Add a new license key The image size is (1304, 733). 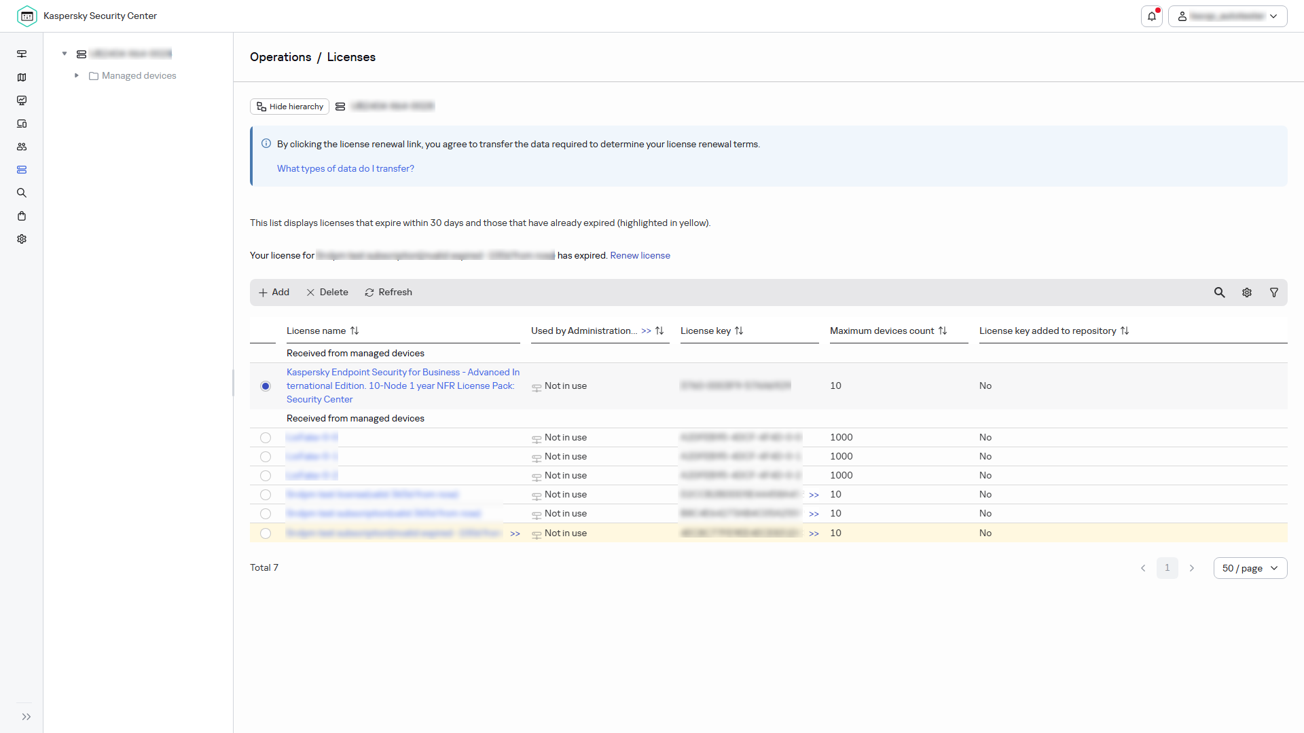[274, 293]
